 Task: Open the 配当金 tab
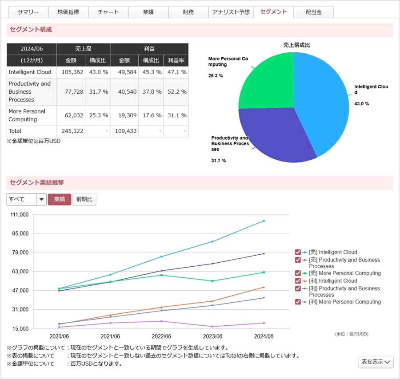coord(314,12)
